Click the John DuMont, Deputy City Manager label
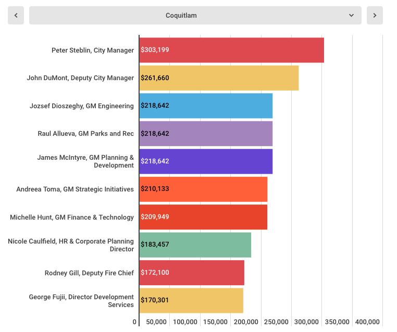 pyautogui.click(x=80, y=78)
